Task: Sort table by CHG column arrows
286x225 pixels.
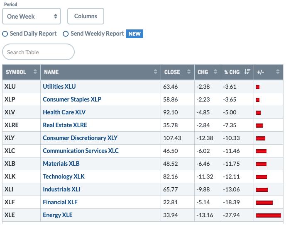Action: point(215,72)
